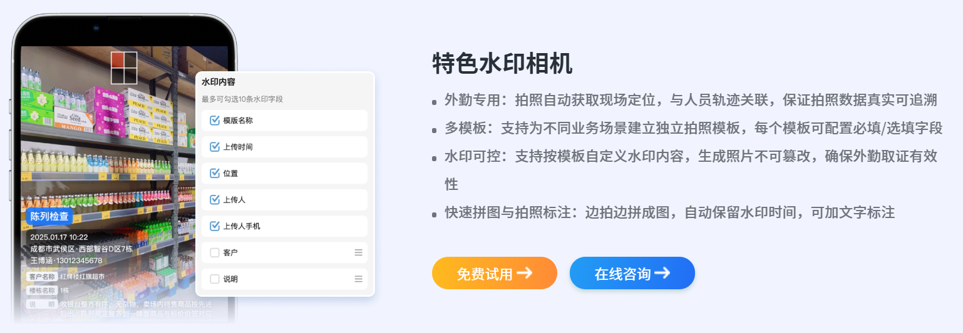Click the drag handle next to 说明
The height and width of the screenshot is (333, 963).
(x=359, y=279)
